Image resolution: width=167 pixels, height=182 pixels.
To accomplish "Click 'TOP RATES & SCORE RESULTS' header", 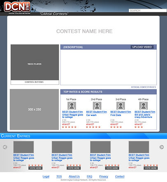I will tap(83, 92).
